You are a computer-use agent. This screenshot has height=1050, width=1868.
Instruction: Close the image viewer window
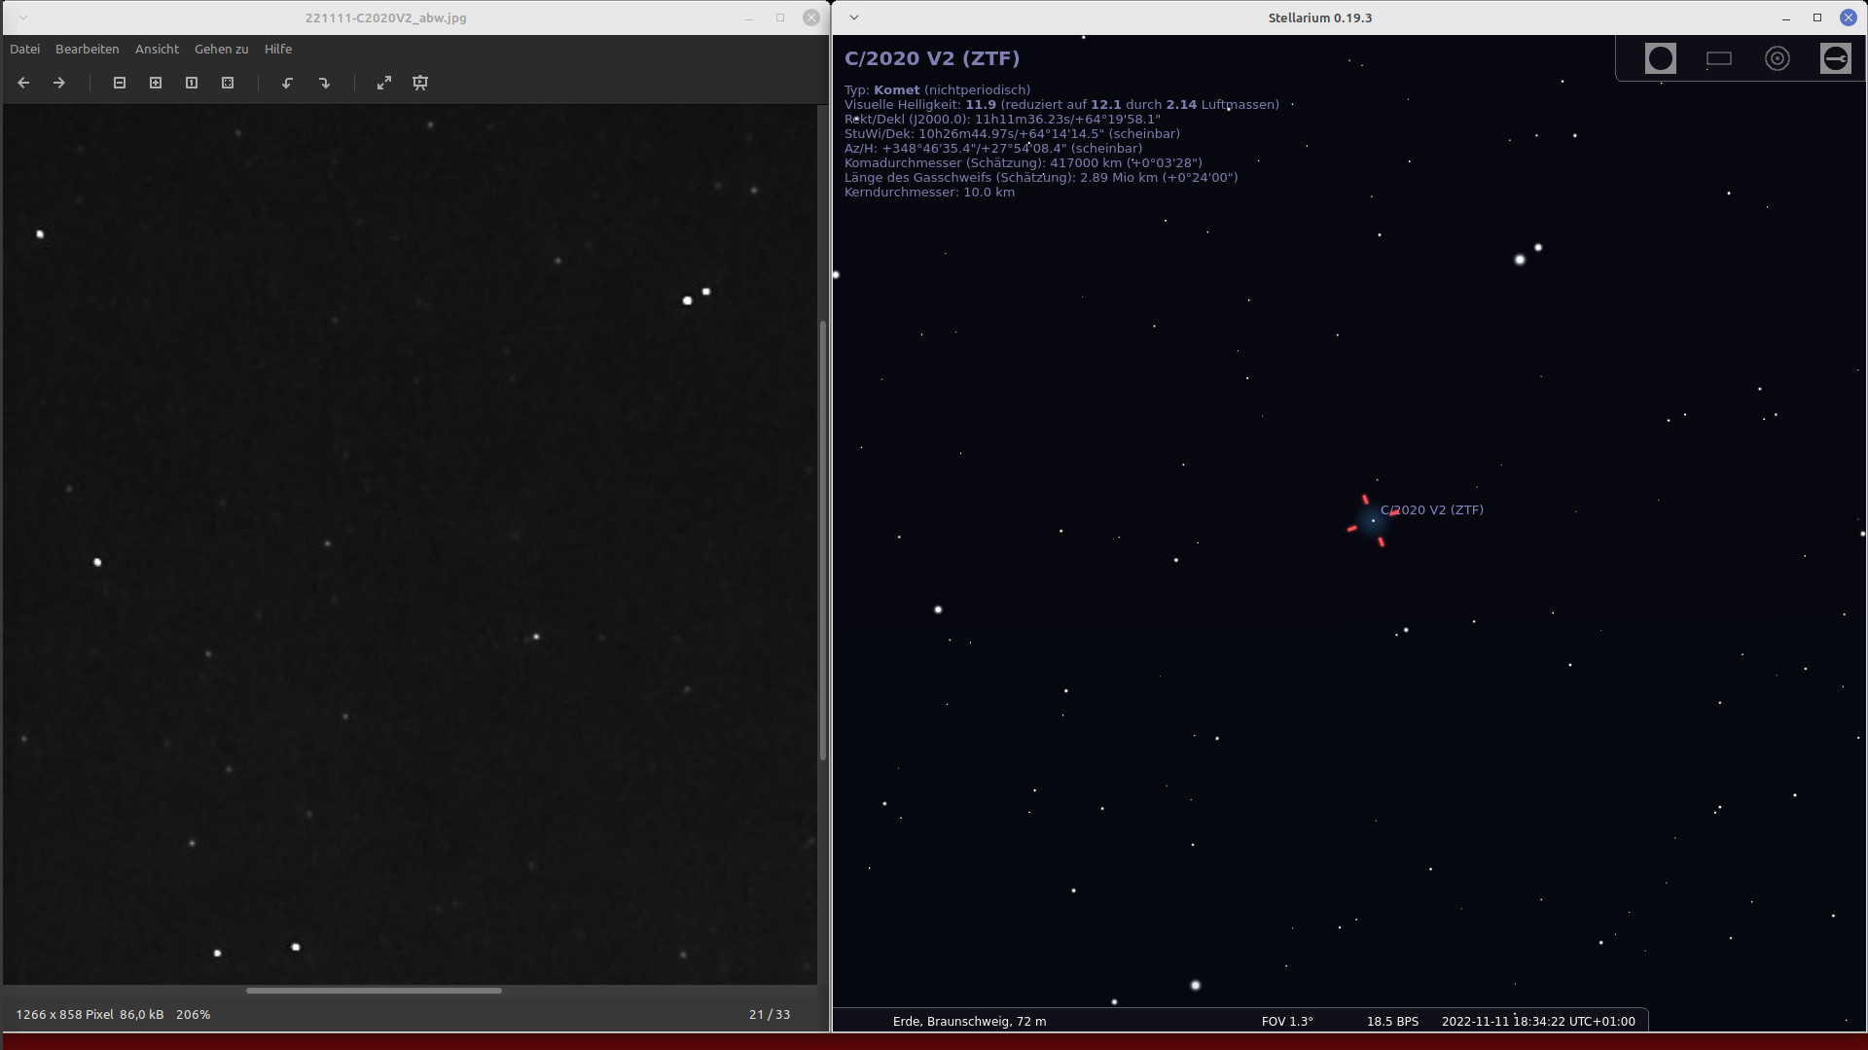(x=811, y=17)
